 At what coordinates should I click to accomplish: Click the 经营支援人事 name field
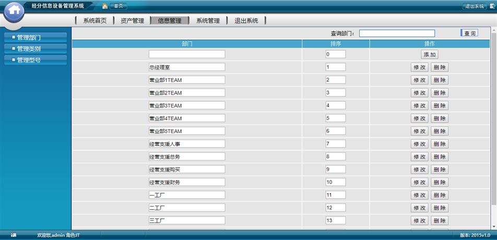click(187, 144)
